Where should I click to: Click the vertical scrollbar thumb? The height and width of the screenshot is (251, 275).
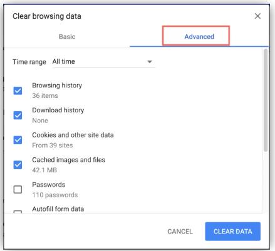[x=266, y=100]
